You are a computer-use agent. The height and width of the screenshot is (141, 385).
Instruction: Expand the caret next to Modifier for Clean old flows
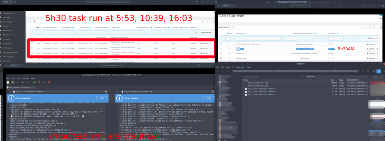(x=378, y=58)
